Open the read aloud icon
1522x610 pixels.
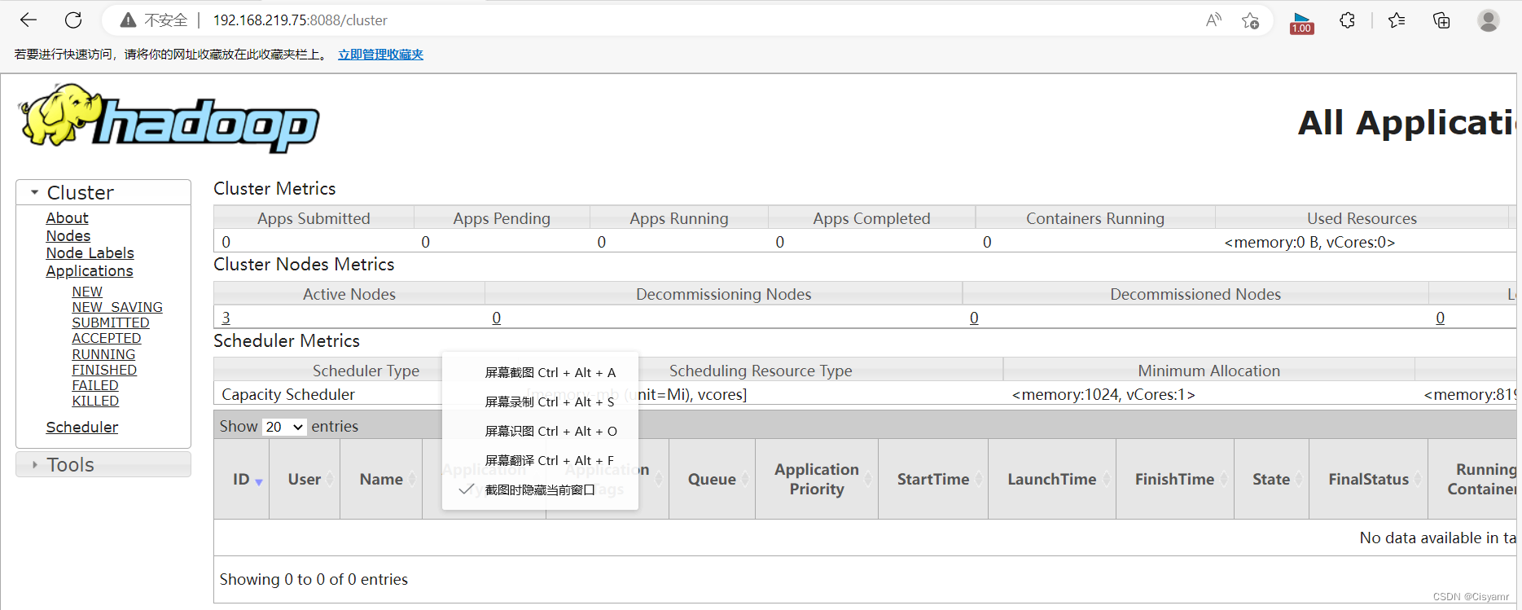point(1213,20)
